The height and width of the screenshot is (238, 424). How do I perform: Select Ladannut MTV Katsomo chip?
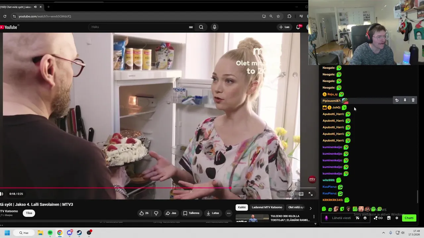267,207
